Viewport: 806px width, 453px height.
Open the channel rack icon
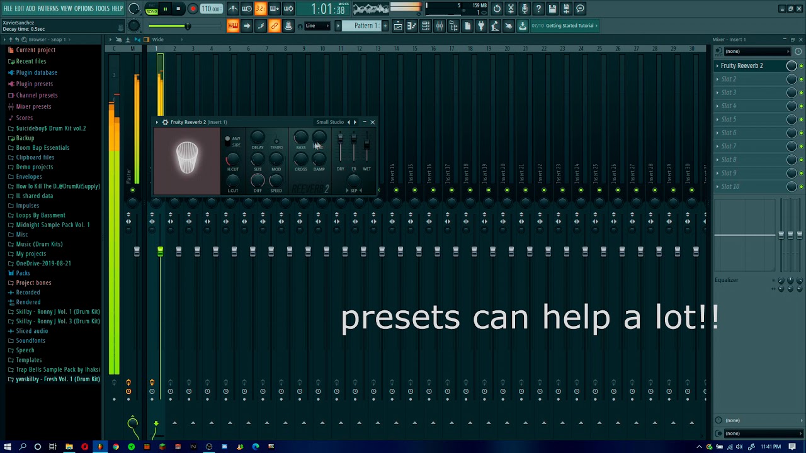point(426,26)
